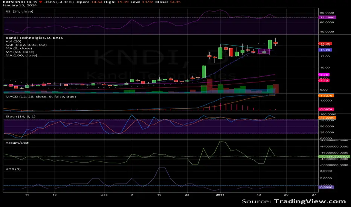The width and height of the screenshot is (351, 207).
Task: Click the 40.0000 RSI axis label
Action: tap(327, 32)
